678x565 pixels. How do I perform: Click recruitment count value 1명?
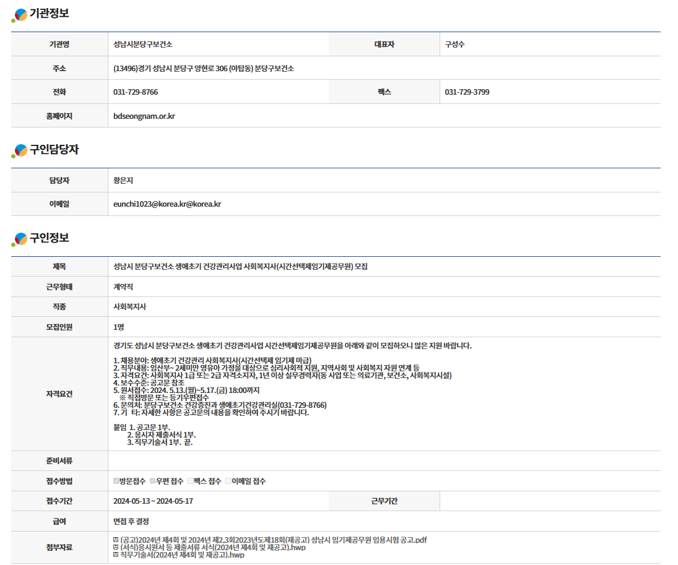118,327
